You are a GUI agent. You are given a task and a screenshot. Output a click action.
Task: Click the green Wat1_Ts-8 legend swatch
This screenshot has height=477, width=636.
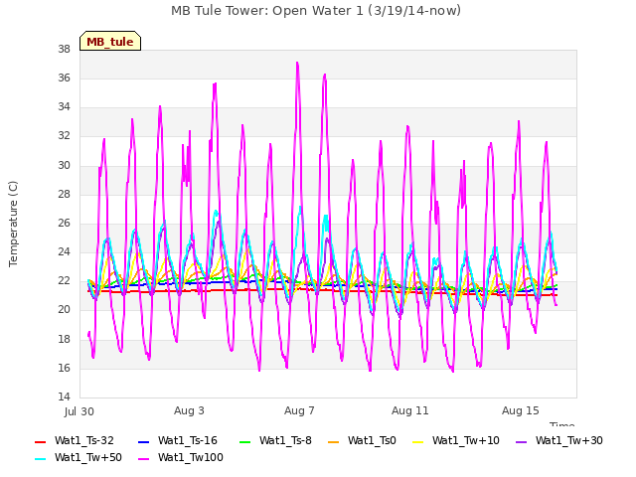(245, 441)
